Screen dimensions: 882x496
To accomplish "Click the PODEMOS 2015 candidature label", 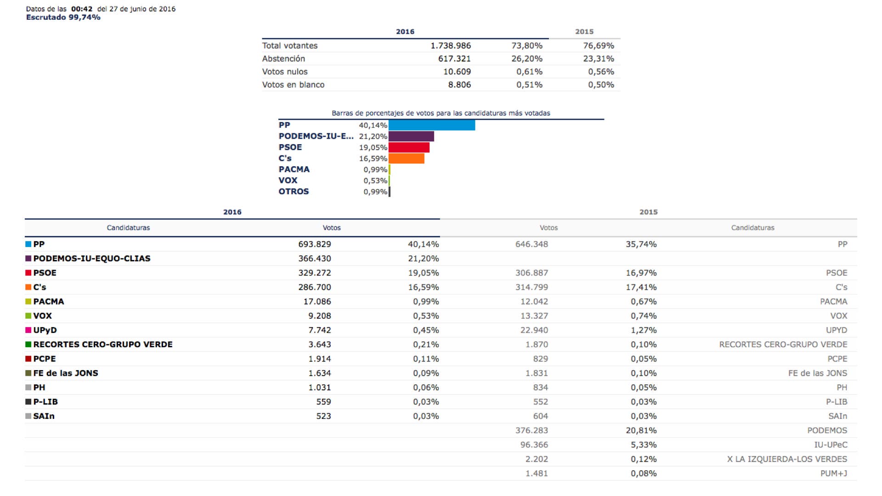I will point(827,431).
